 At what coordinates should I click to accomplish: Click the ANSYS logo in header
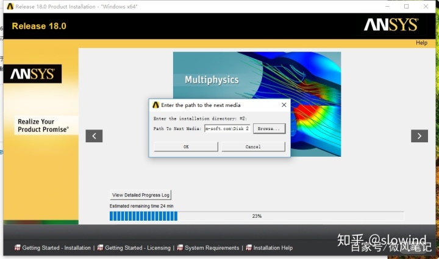pyautogui.click(x=391, y=25)
